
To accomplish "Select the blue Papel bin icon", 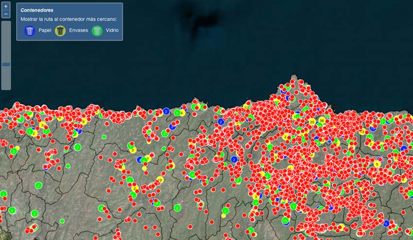I will click(x=30, y=31).
